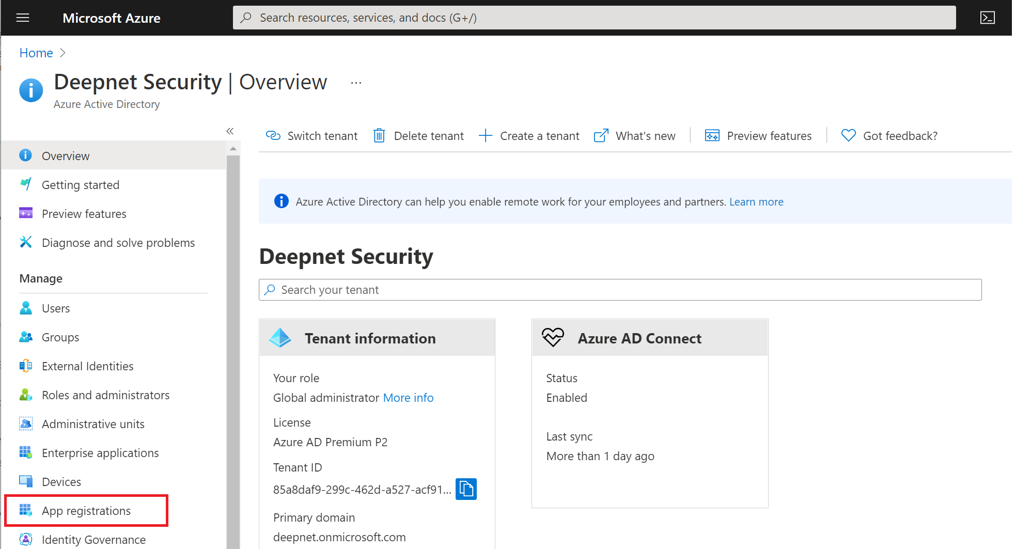
Task: Click the Create a tenant plus icon
Action: click(485, 136)
